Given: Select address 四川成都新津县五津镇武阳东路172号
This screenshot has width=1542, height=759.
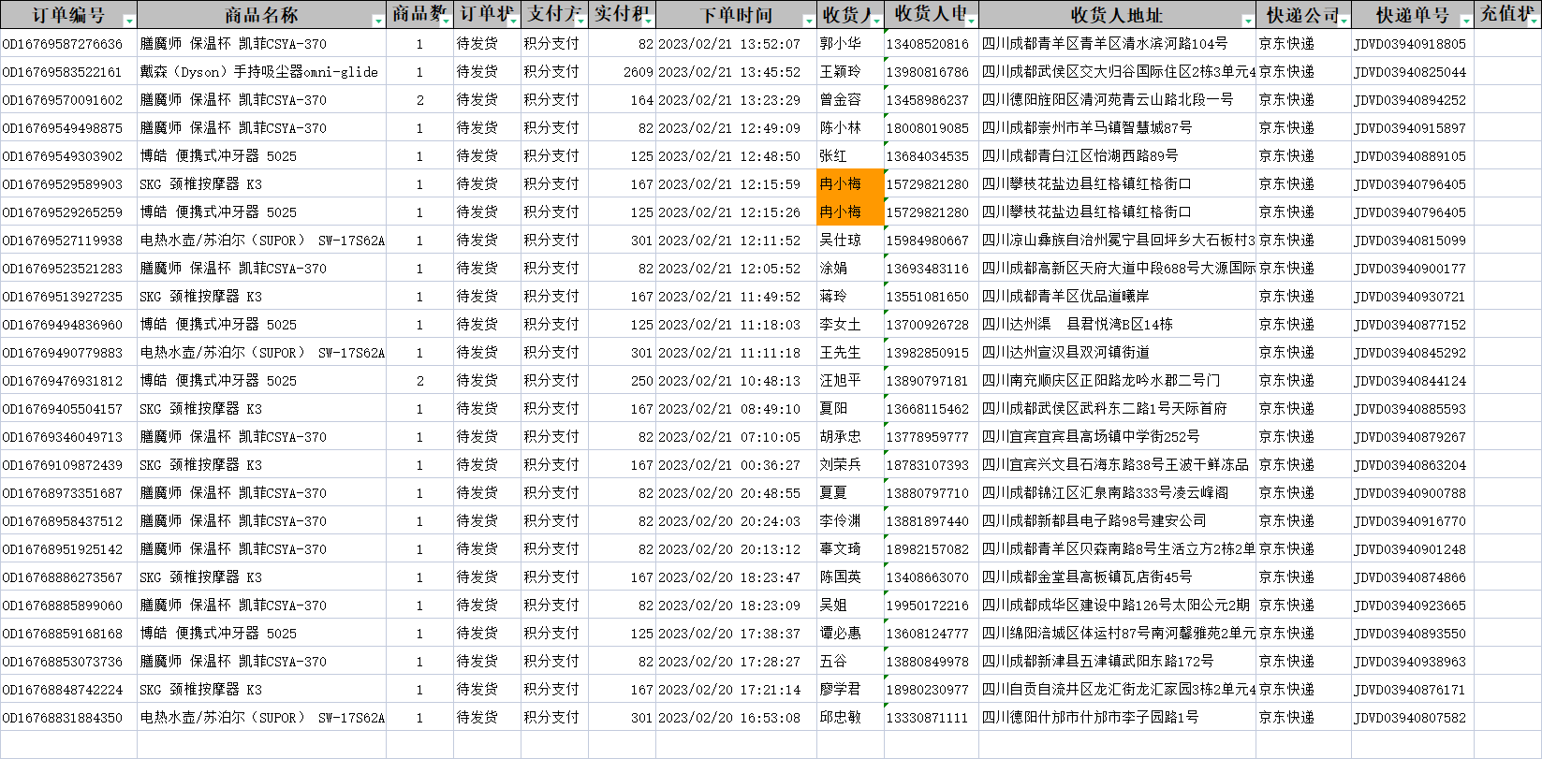Looking at the screenshot, I should coord(1117,662).
